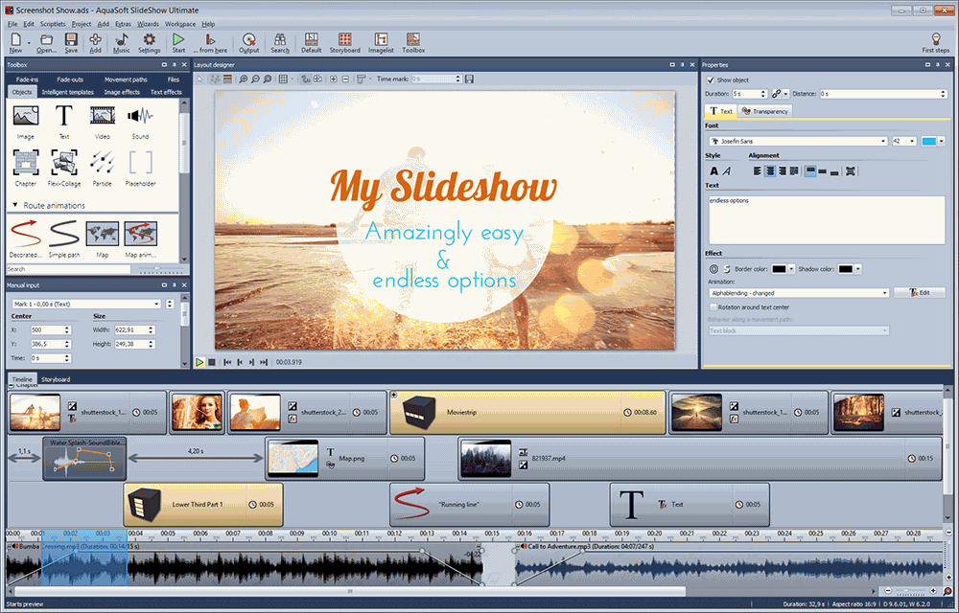The image size is (959, 613).
Task: Toggle italic text style
Action: pos(727,170)
